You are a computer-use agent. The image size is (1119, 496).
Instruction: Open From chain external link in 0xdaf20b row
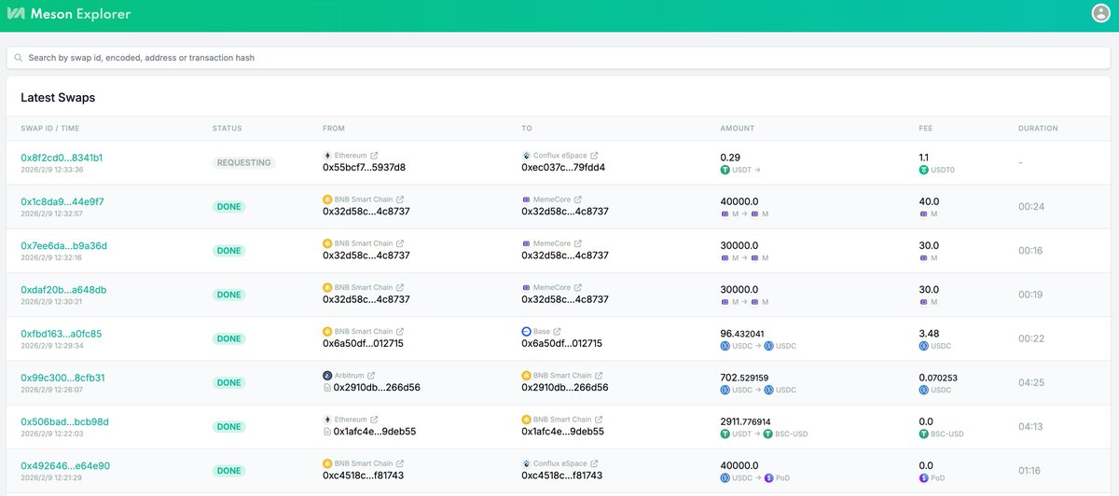pos(400,287)
